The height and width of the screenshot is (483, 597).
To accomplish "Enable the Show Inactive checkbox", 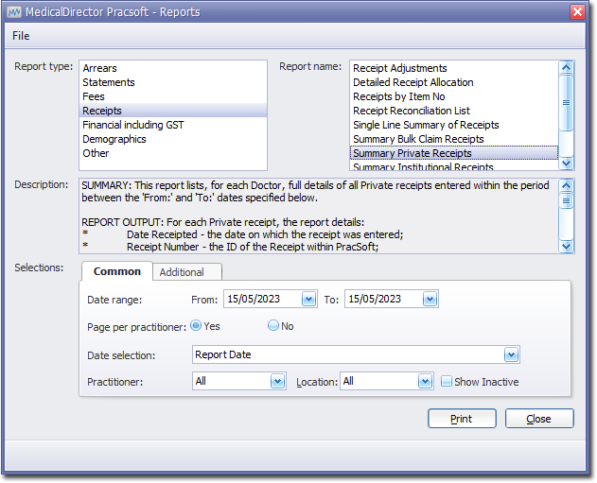I will [x=447, y=382].
